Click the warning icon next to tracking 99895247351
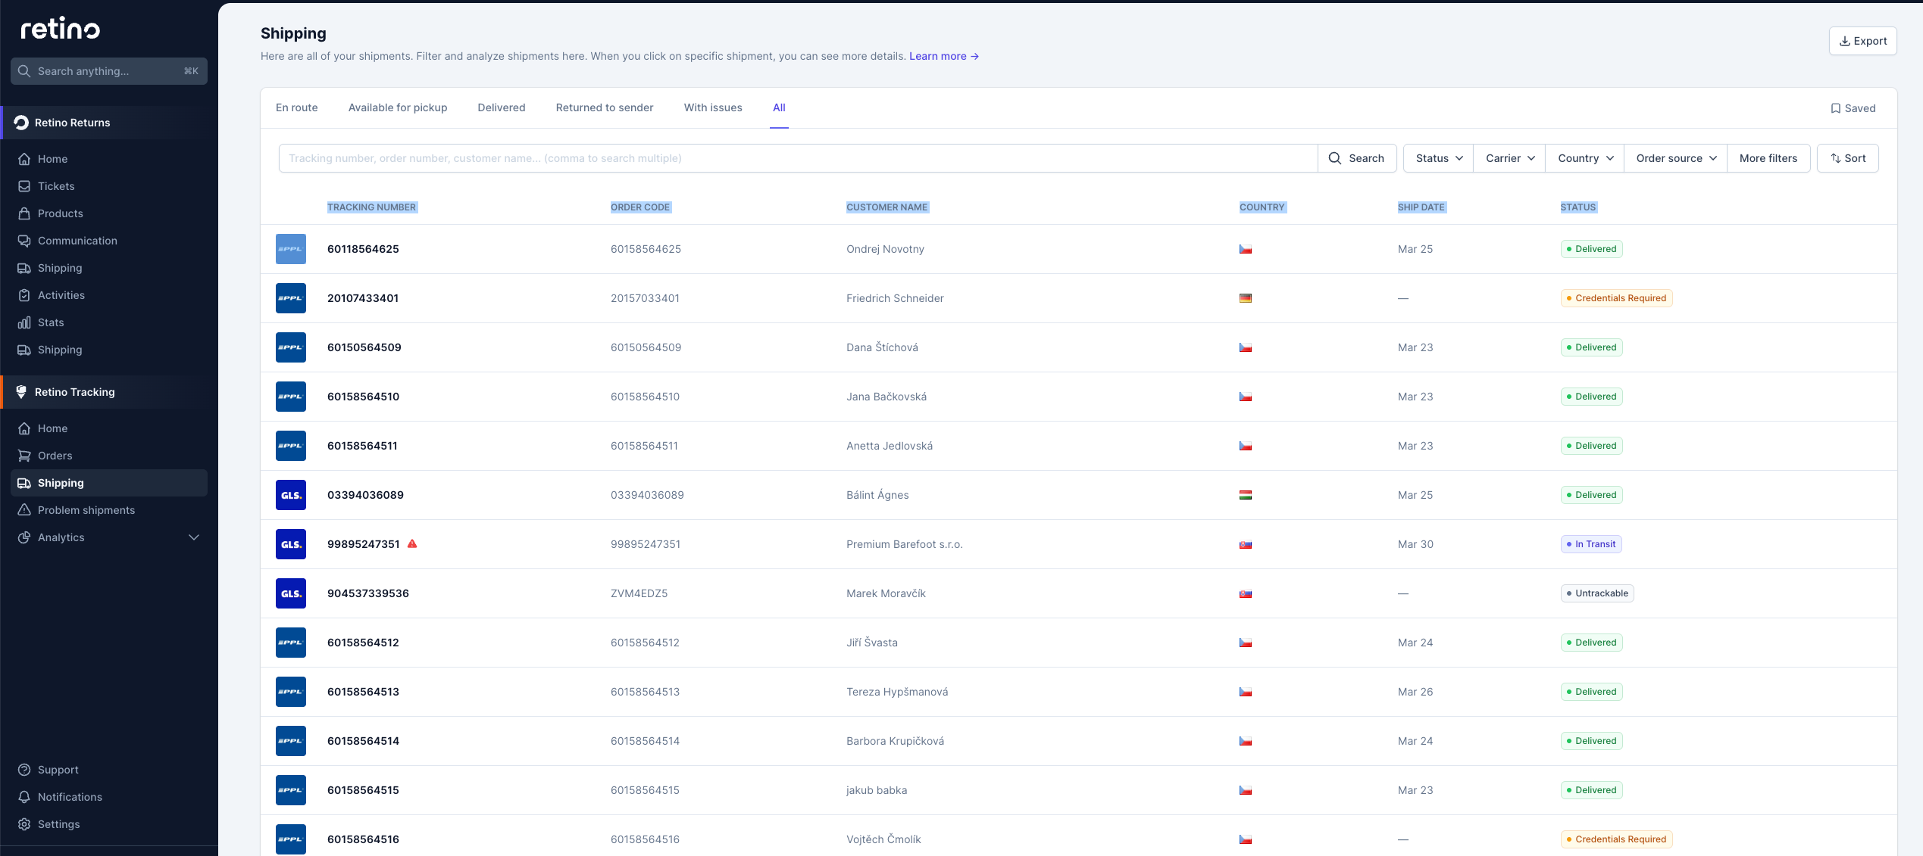This screenshot has height=856, width=1923. tap(413, 543)
